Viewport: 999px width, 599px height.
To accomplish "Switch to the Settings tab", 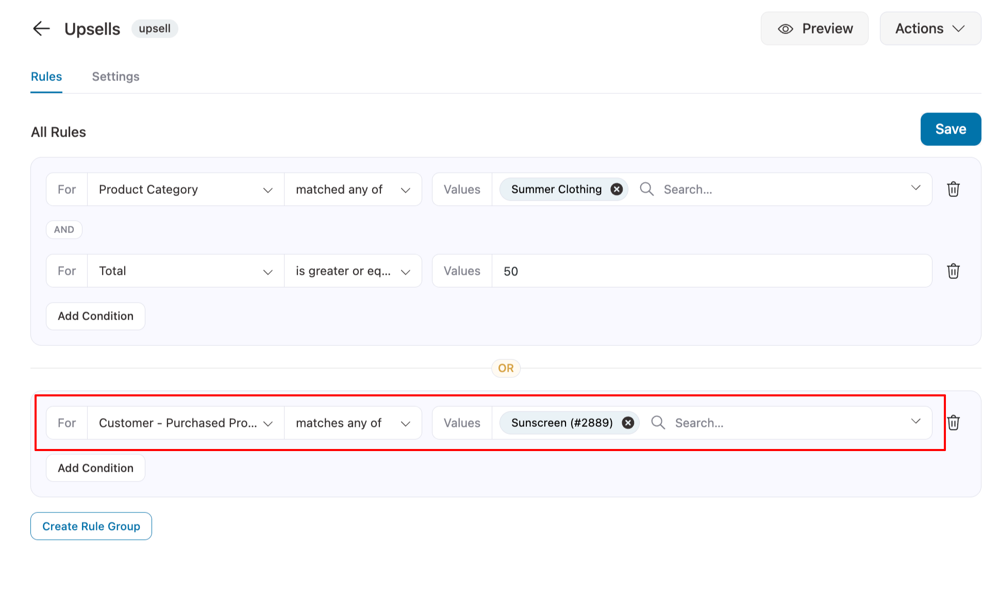I will point(115,77).
